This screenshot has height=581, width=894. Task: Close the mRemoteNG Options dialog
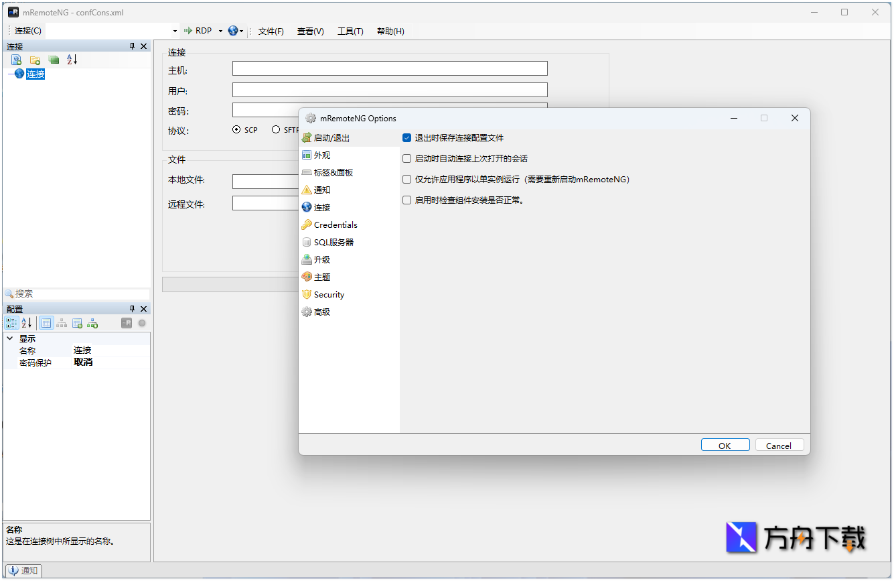[795, 119]
